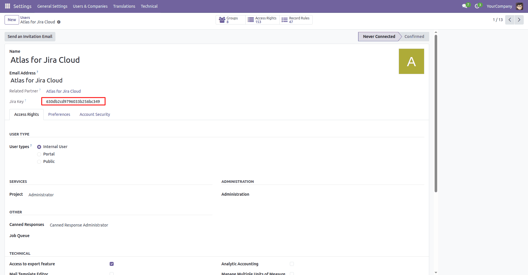528x275 pixels.
Task: Click the Record Rules 47 stat button
Action: point(296,20)
